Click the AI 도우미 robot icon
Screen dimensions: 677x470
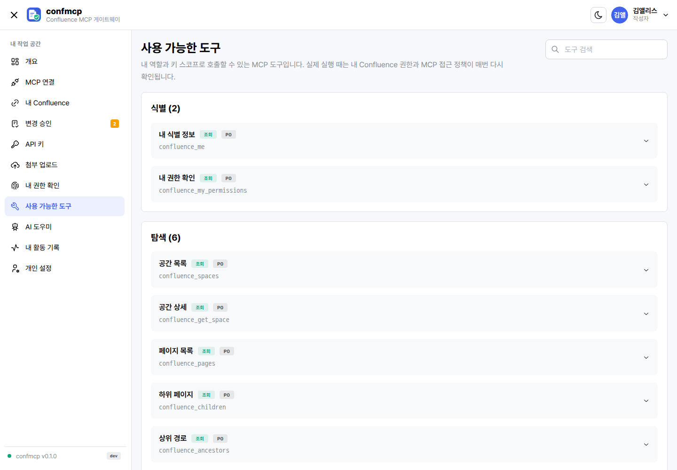[15, 227]
